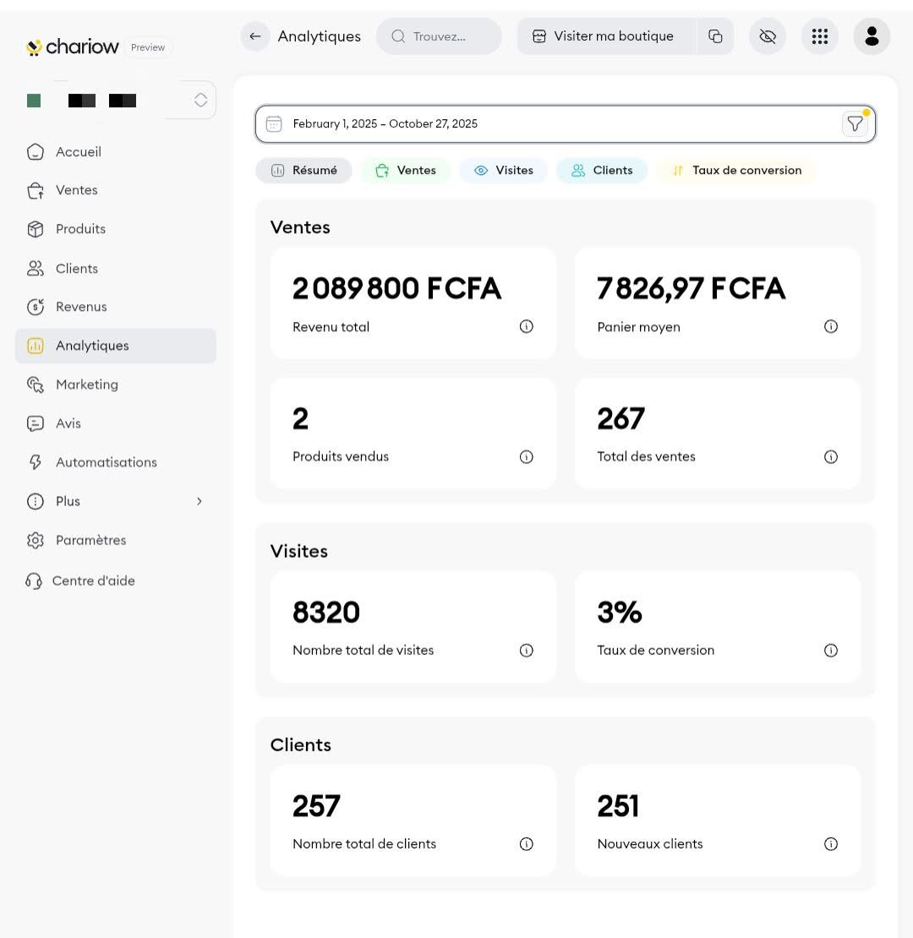Switch to the Ventes tab
Screen dimensions: 913x938
point(406,171)
